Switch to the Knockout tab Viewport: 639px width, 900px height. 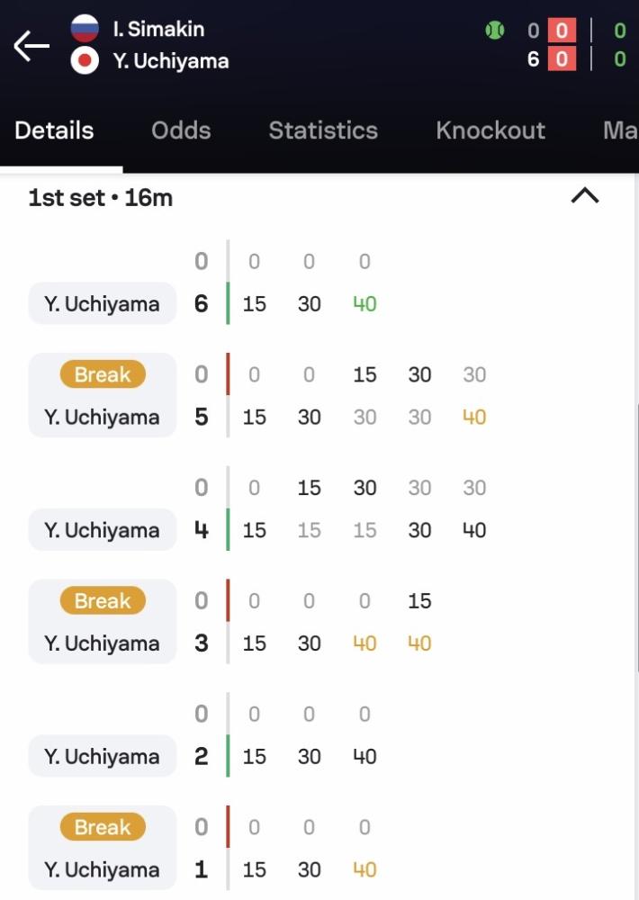tap(490, 130)
